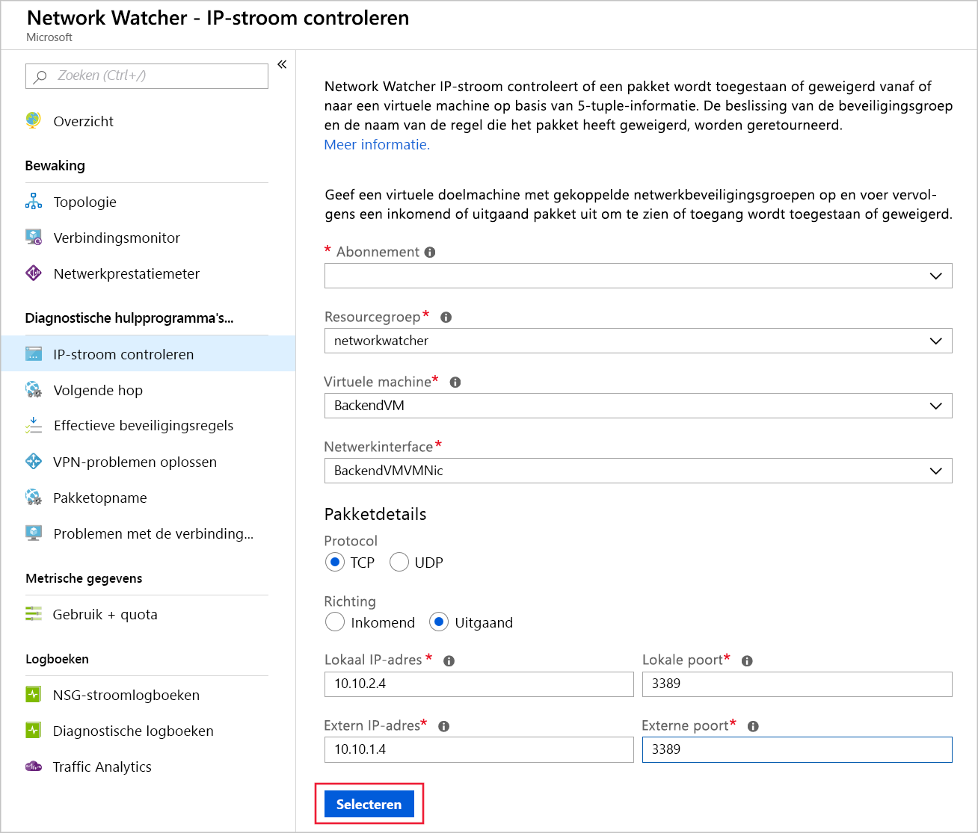Click the Problemen met de verbinding icon

point(34,533)
